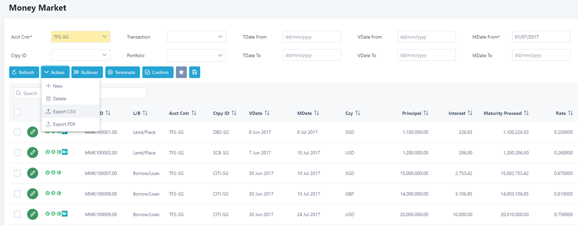
Task: Open the Acct Cntr TFS-SG dropdown
Action: (x=81, y=37)
